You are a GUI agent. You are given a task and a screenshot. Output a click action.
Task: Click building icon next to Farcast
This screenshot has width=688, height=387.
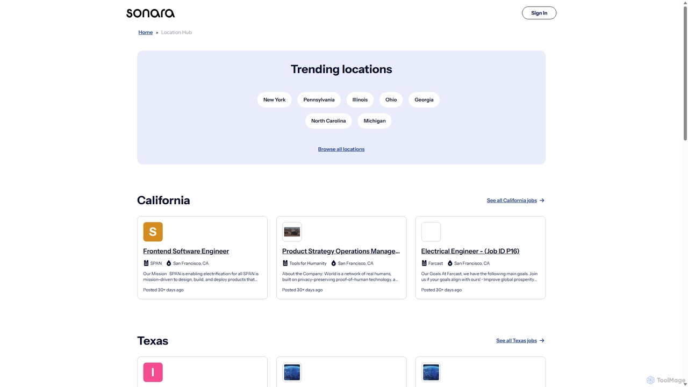(424, 263)
